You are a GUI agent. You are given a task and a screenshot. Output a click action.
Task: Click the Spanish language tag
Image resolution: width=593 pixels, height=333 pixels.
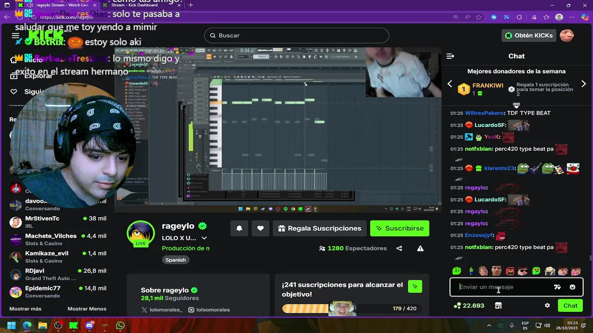tap(176, 260)
